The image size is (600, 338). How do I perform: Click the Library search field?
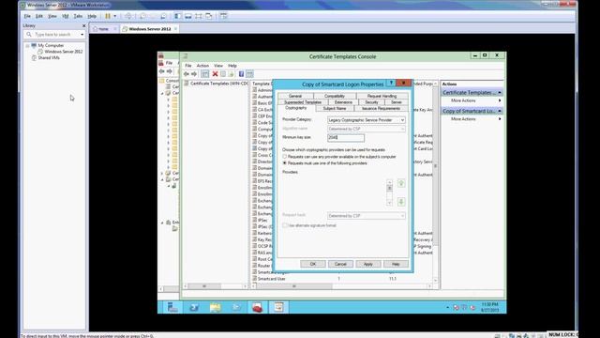click(54, 35)
